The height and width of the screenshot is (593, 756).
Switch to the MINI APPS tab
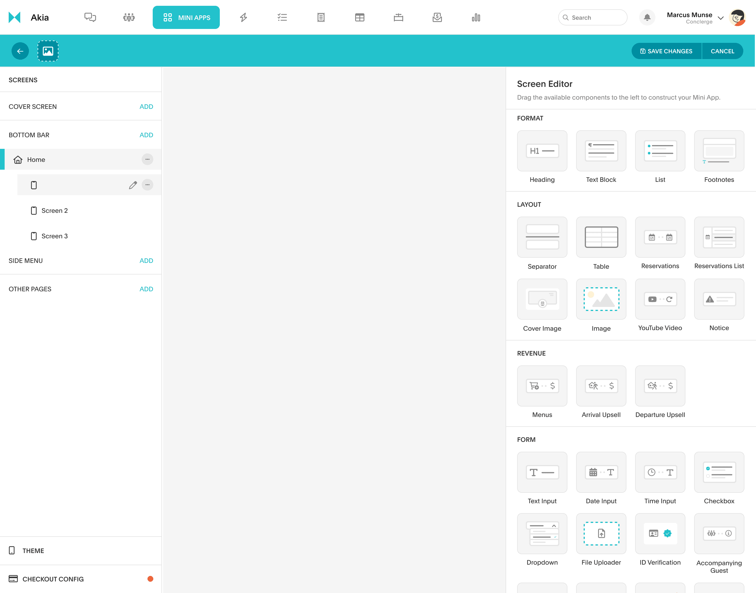point(186,17)
